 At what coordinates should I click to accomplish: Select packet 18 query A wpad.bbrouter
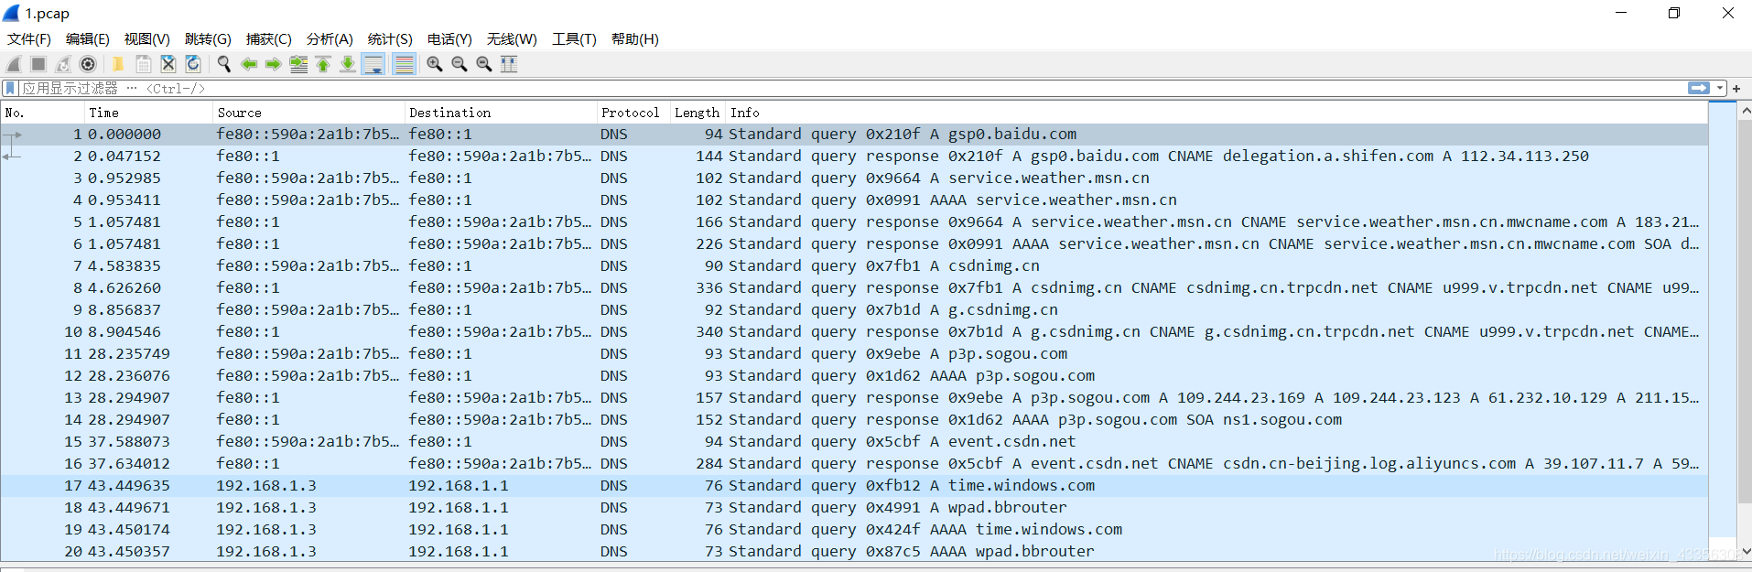click(x=854, y=507)
